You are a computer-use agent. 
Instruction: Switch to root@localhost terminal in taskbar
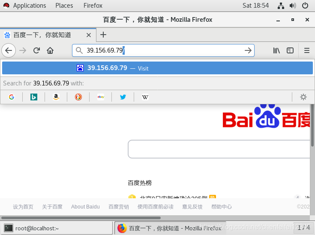pos(56,228)
